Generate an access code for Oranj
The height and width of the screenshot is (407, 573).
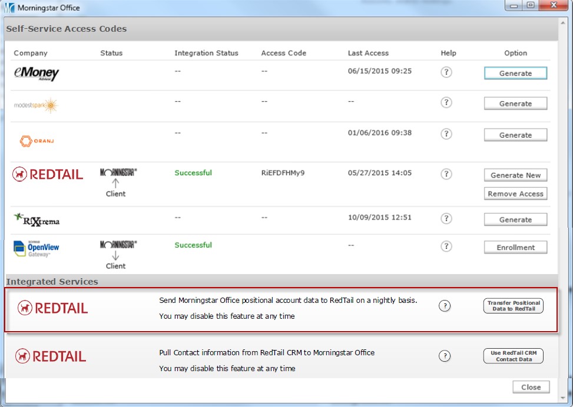coord(515,135)
